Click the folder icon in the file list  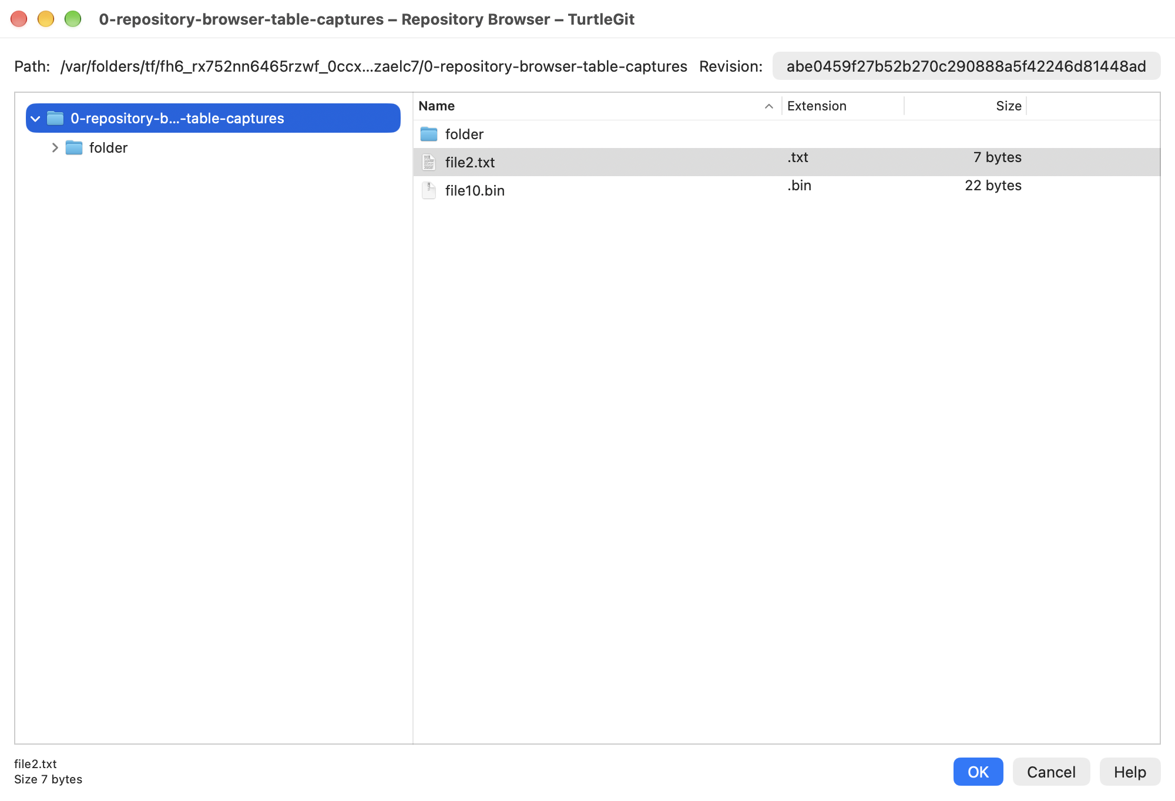[429, 134]
